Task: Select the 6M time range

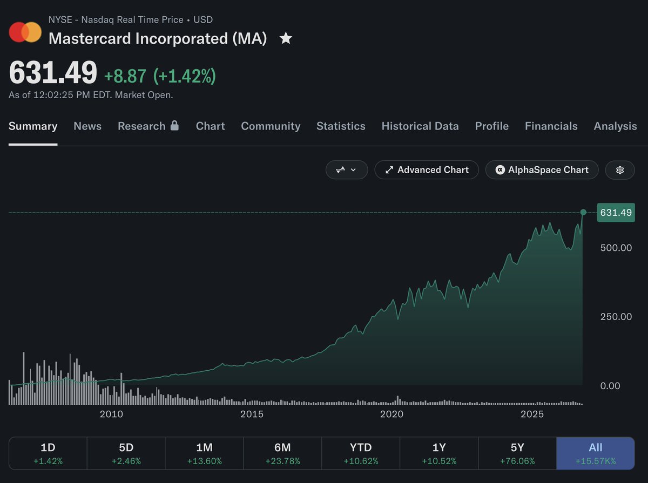Action: (x=282, y=453)
